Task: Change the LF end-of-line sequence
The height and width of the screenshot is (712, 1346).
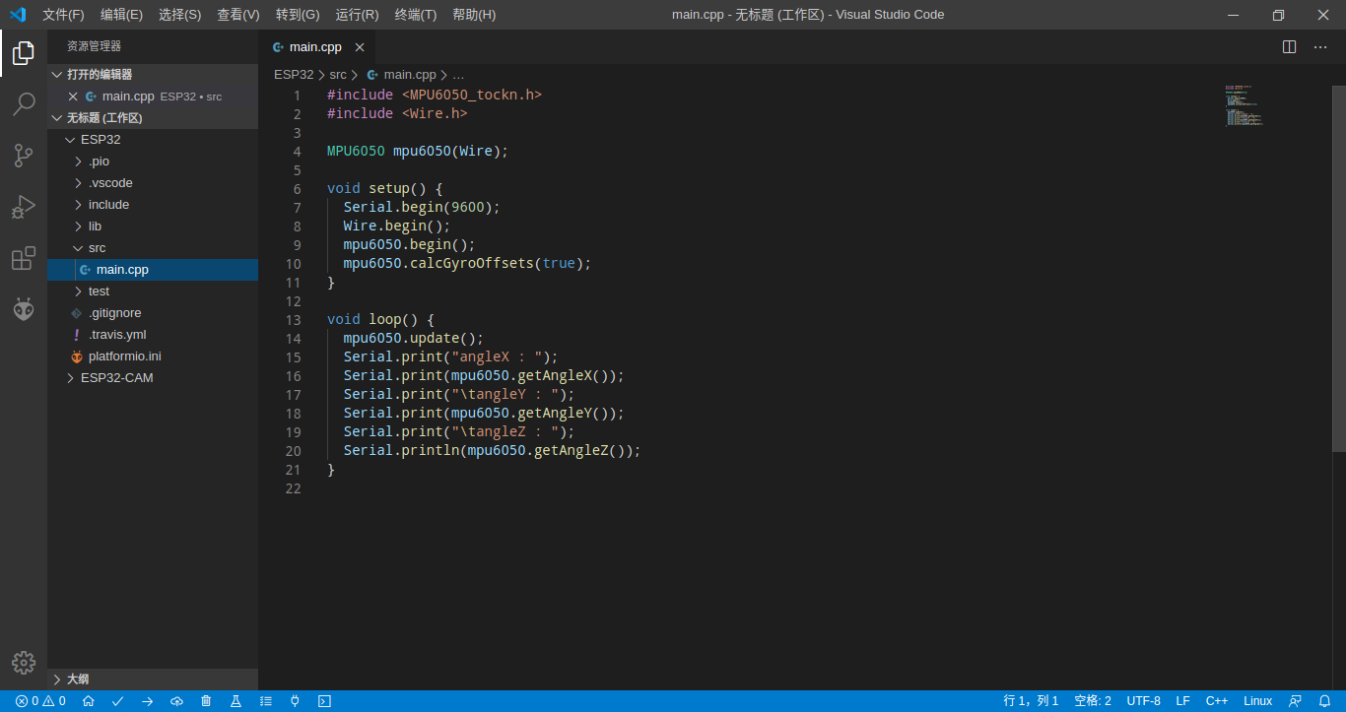Action: [1183, 701]
